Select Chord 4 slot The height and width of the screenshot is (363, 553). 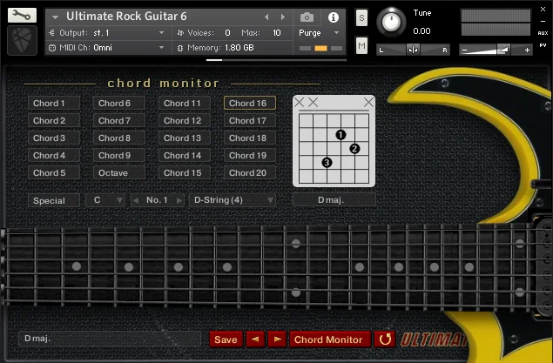[54, 156]
